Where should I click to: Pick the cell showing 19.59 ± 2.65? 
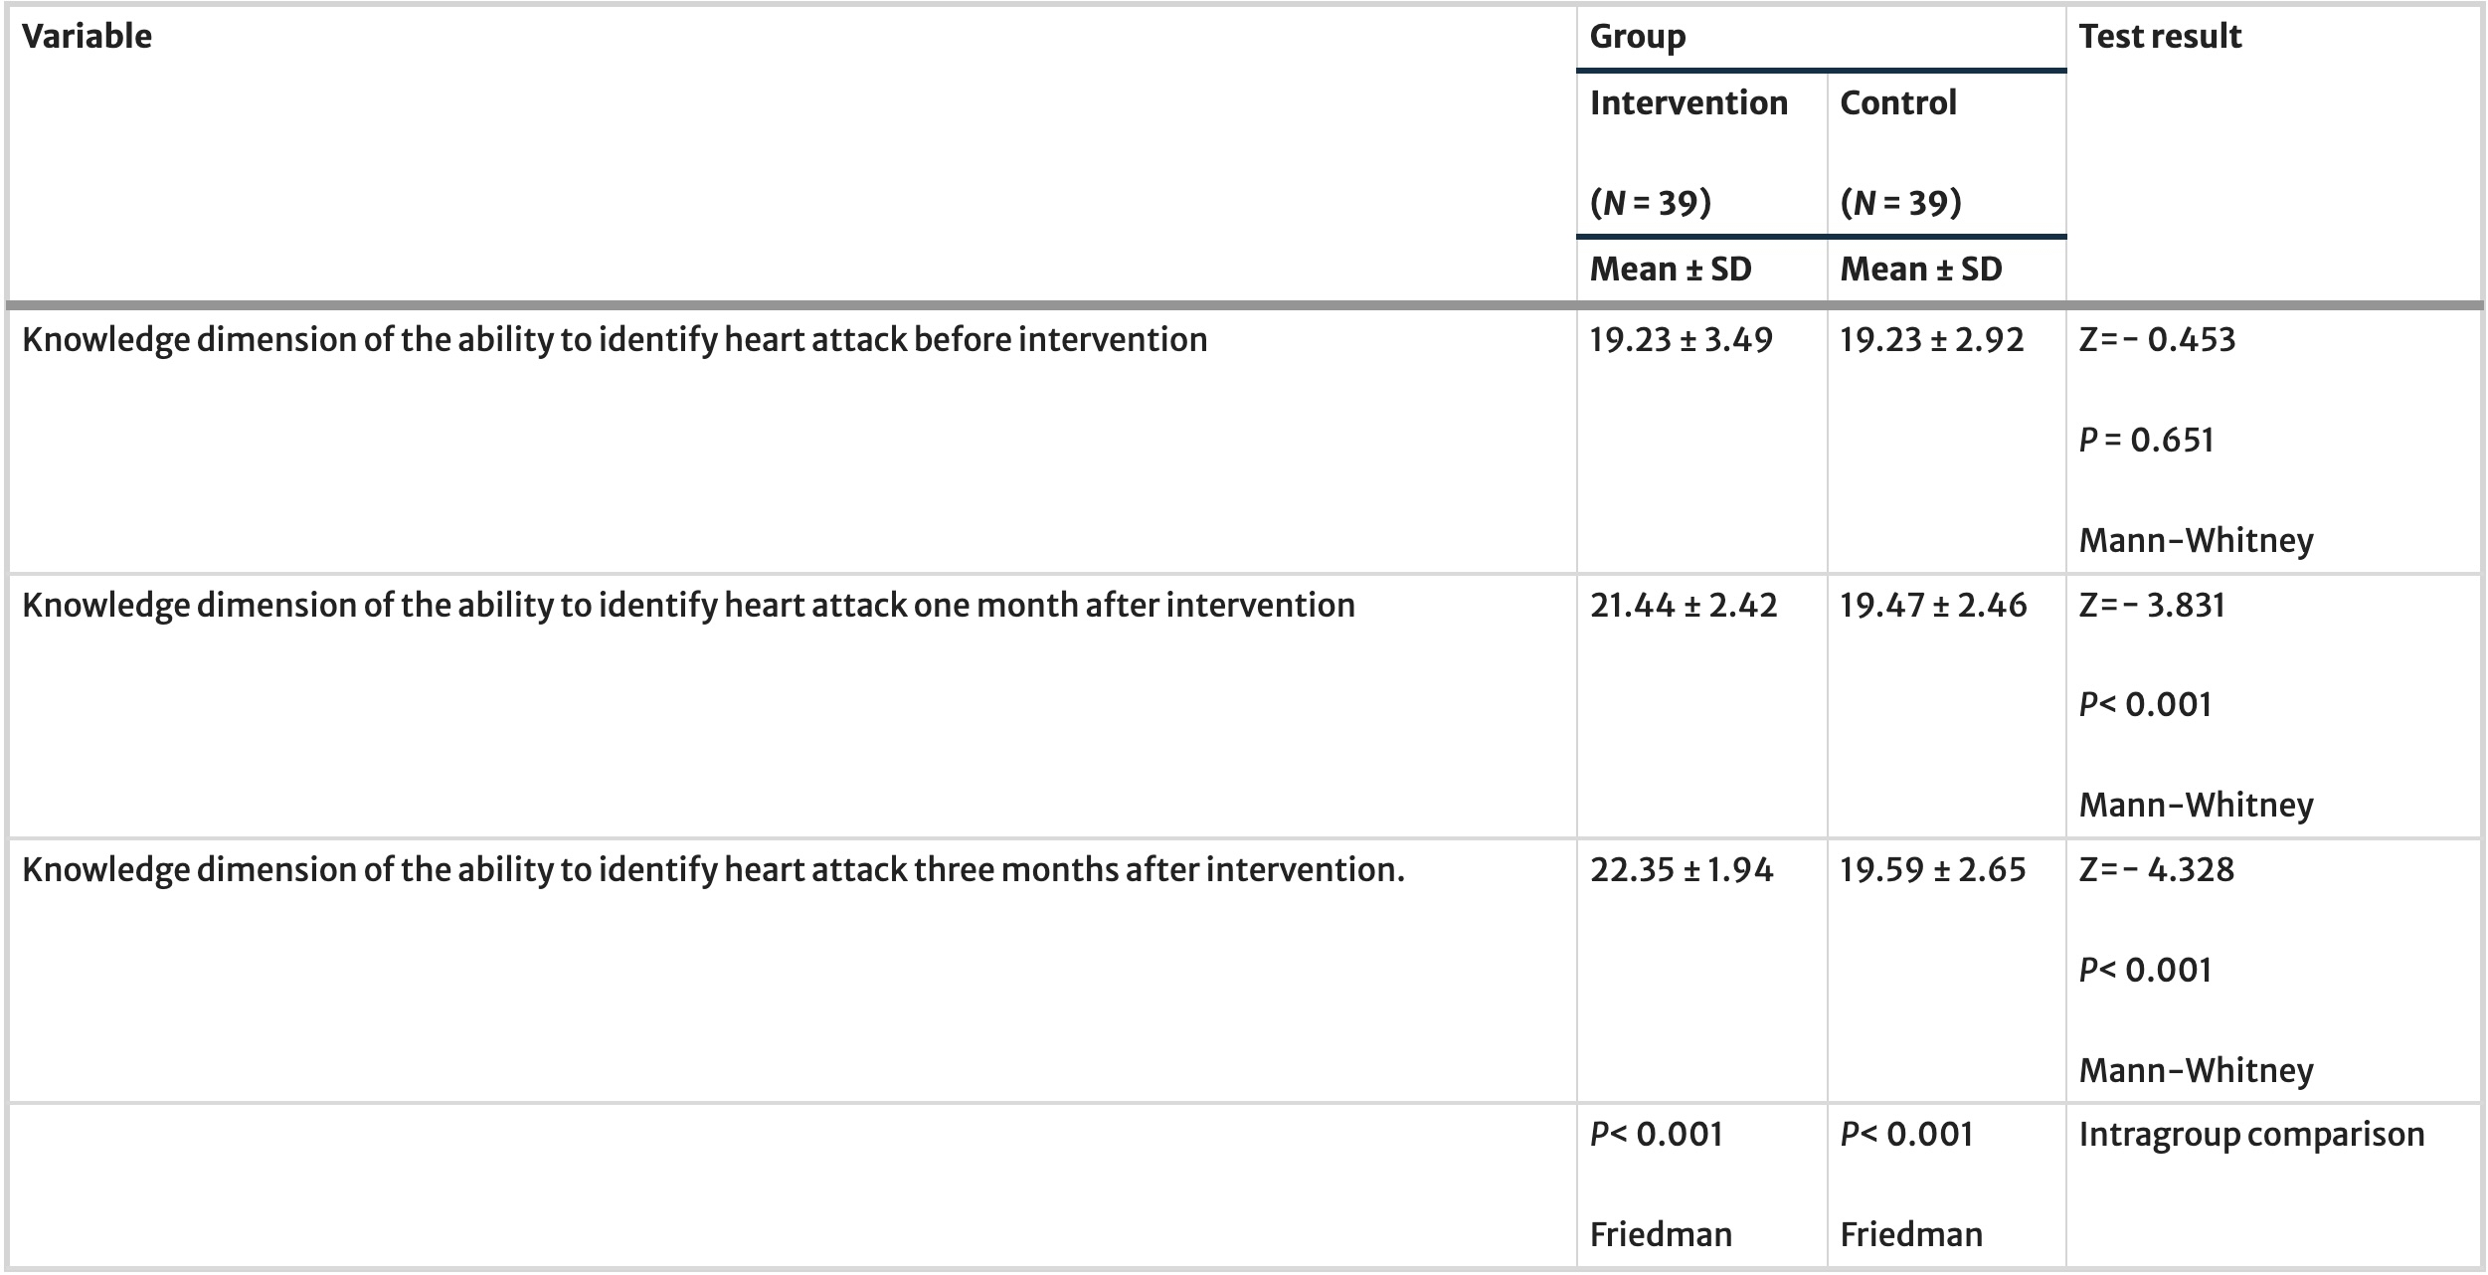[x=1932, y=870]
